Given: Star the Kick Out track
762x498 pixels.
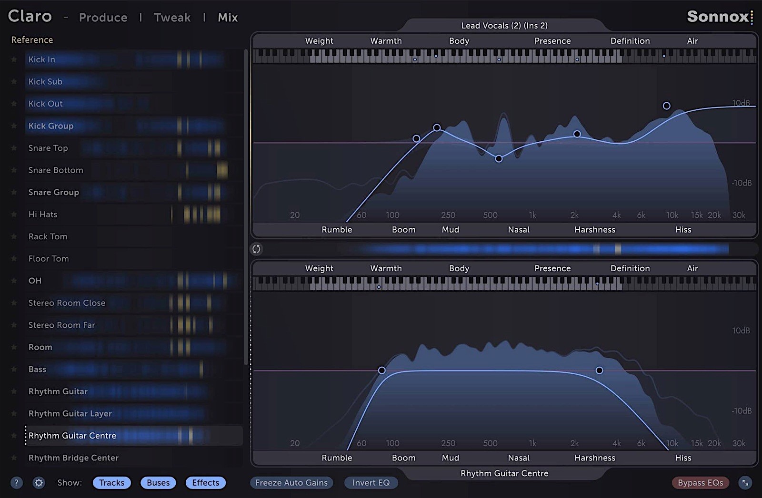Looking at the screenshot, I should (14, 104).
